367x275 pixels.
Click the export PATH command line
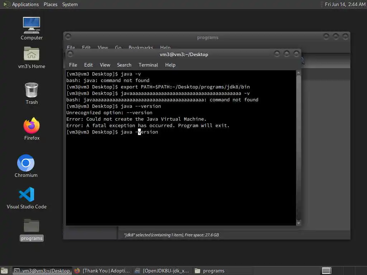click(158, 87)
